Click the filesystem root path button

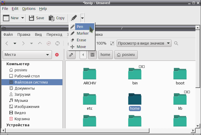point(92,55)
